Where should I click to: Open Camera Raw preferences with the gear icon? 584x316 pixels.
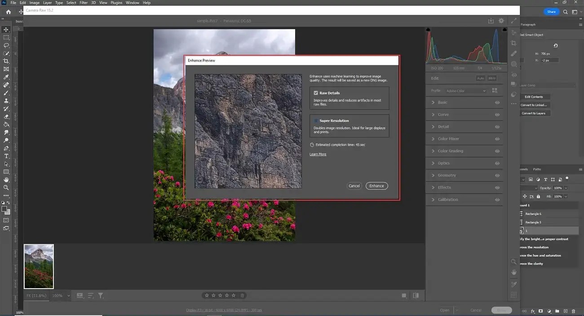point(501,21)
